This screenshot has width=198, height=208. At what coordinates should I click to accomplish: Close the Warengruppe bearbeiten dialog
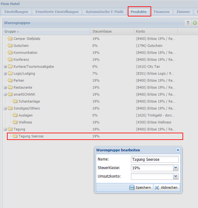[x=178, y=150]
